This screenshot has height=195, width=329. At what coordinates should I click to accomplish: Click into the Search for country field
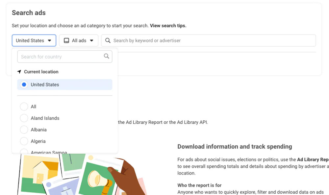pyautogui.click(x=61, y=57)
